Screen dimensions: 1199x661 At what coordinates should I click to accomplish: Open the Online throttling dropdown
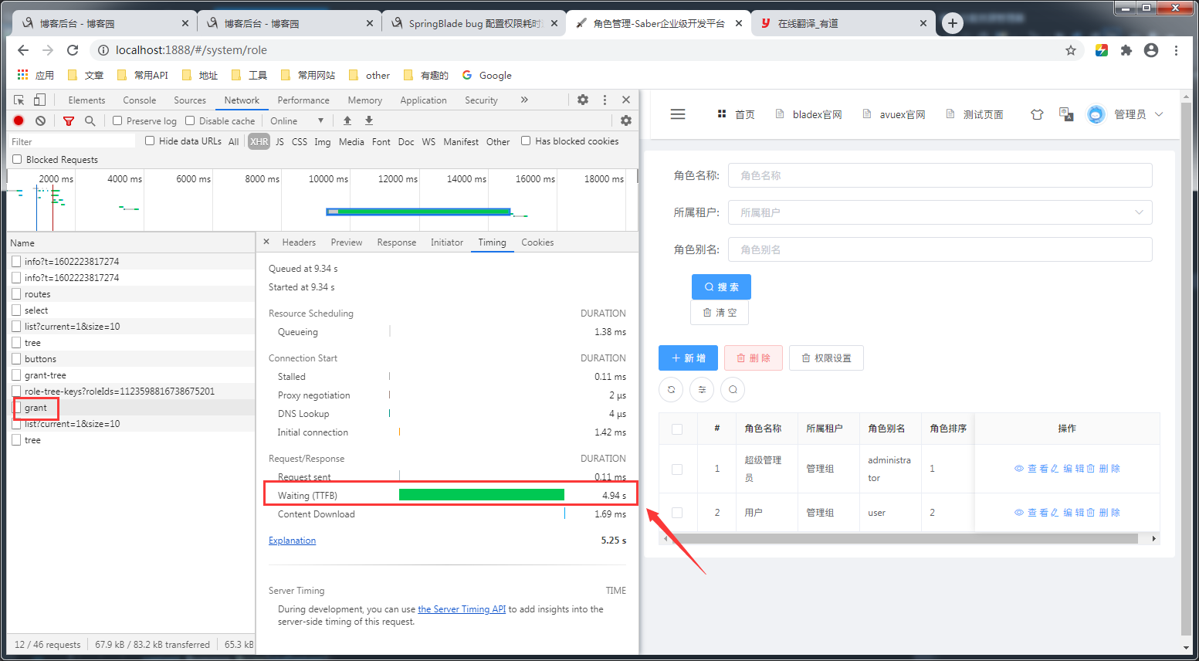tap(297, 120)
